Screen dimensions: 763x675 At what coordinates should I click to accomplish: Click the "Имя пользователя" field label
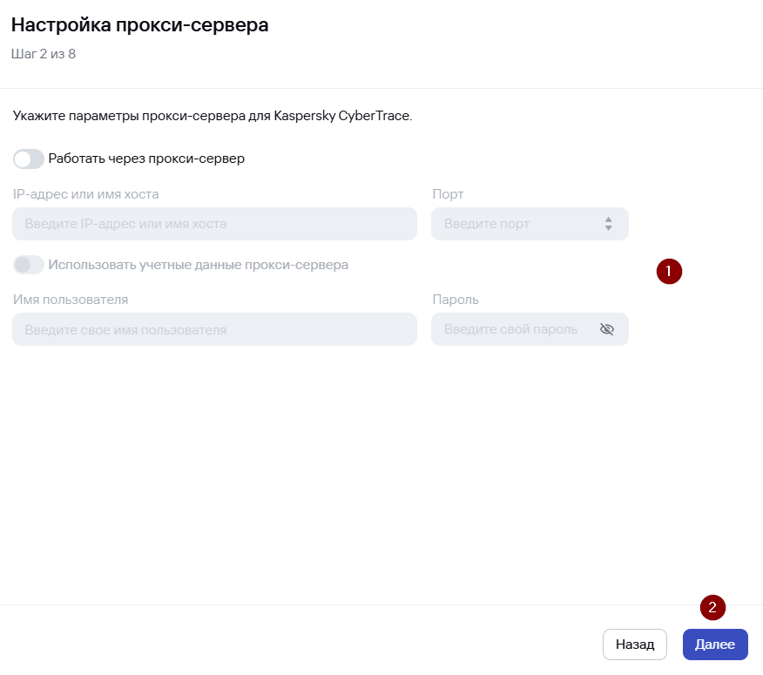[71, 300]
